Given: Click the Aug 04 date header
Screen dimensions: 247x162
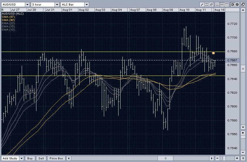Looking at the screenshot, I should click(x=117, y=10).
